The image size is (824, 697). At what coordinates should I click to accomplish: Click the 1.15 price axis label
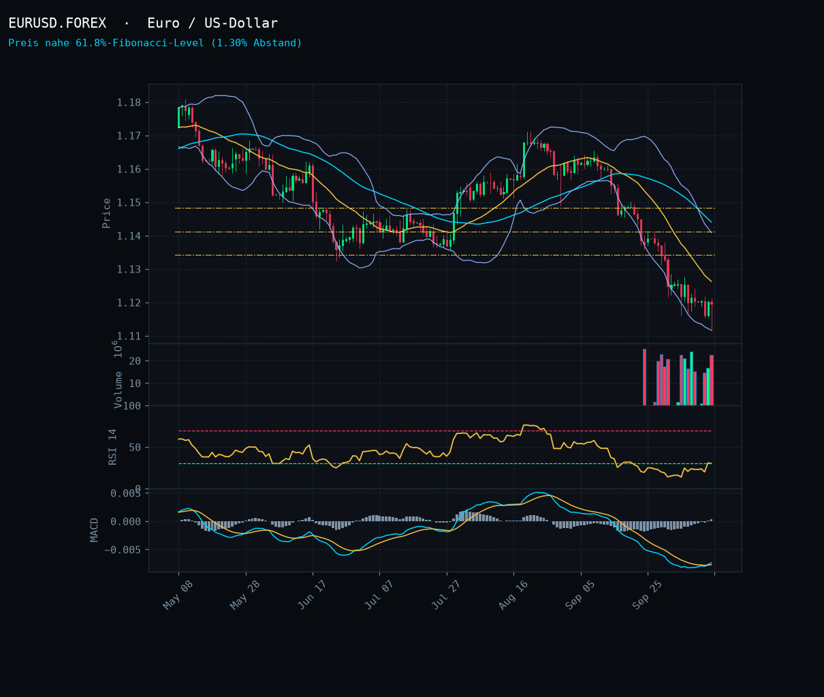point(129,203)
